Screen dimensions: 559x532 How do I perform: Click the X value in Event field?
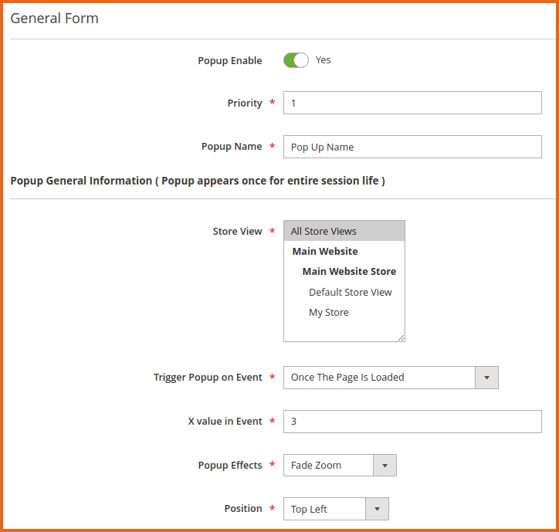[x=412, y=422]
